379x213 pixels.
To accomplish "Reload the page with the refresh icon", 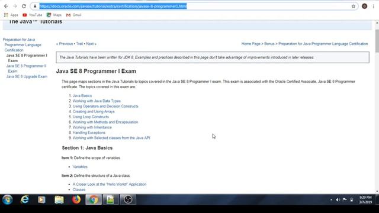I will pos(24,6).
